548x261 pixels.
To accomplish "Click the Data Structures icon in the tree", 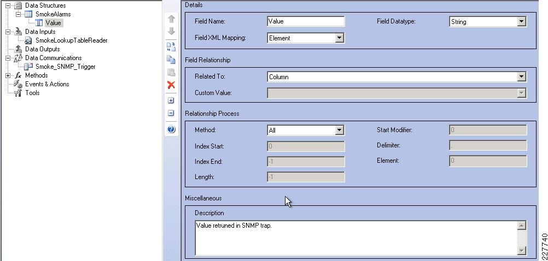I will pyautogui.click(x=18, y=5).
